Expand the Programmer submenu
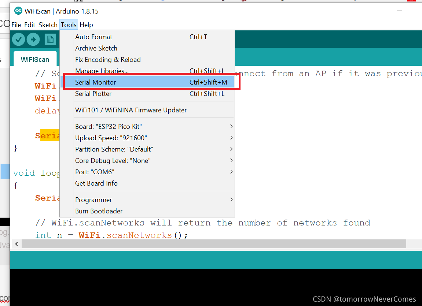 pos(147,200)
